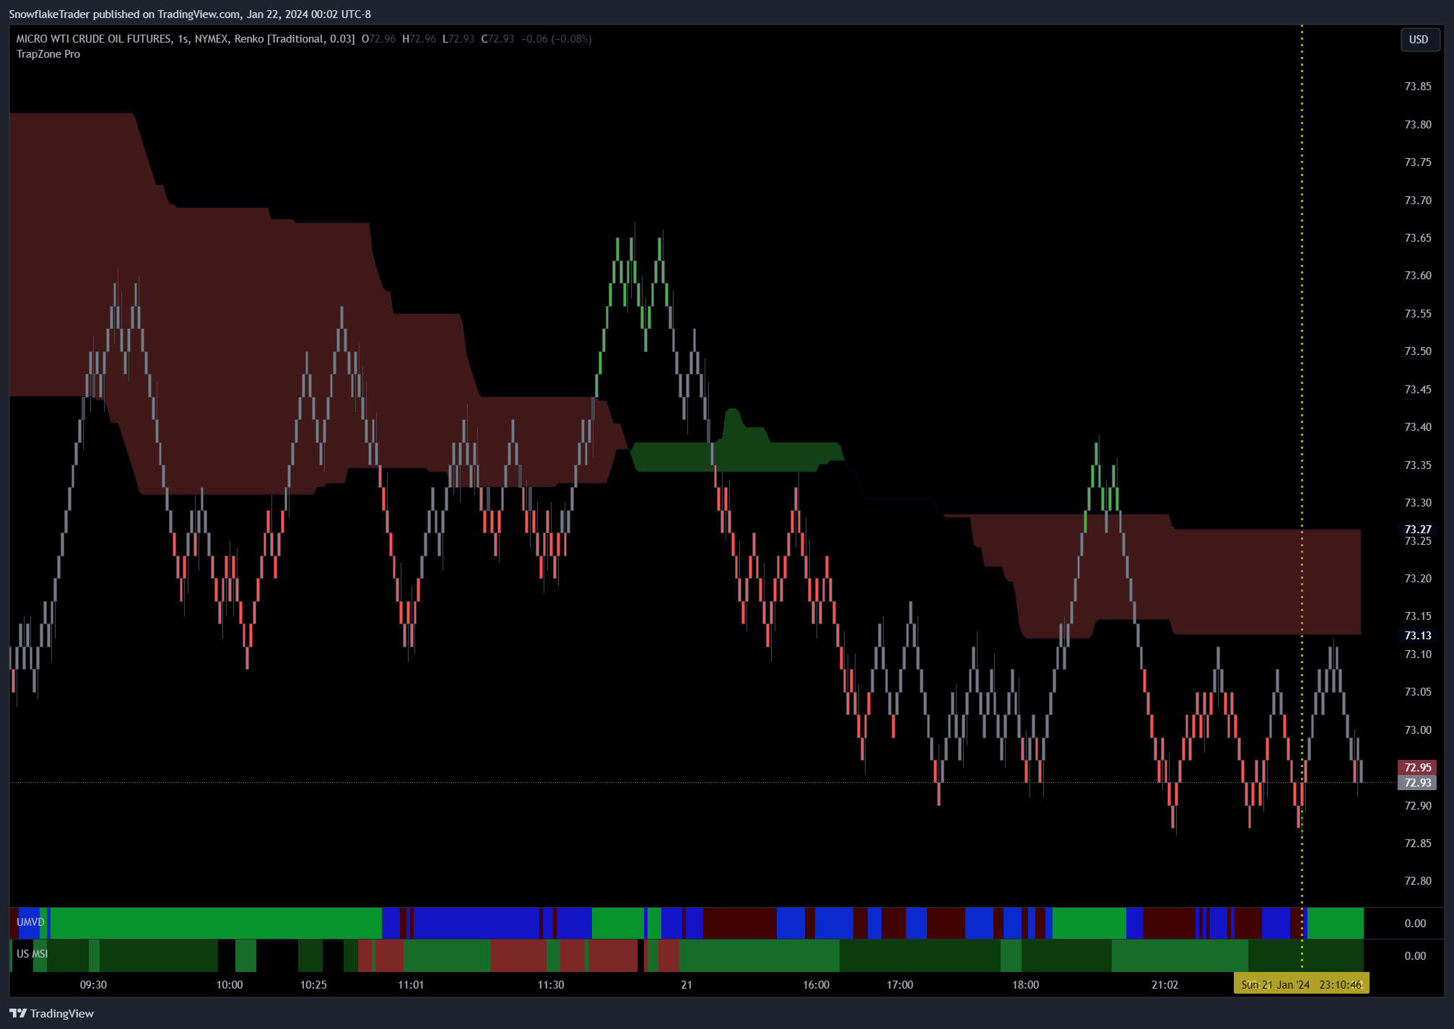Click the 21 date axis label
Screen dimensions: 1454x1029
(687, 984)
